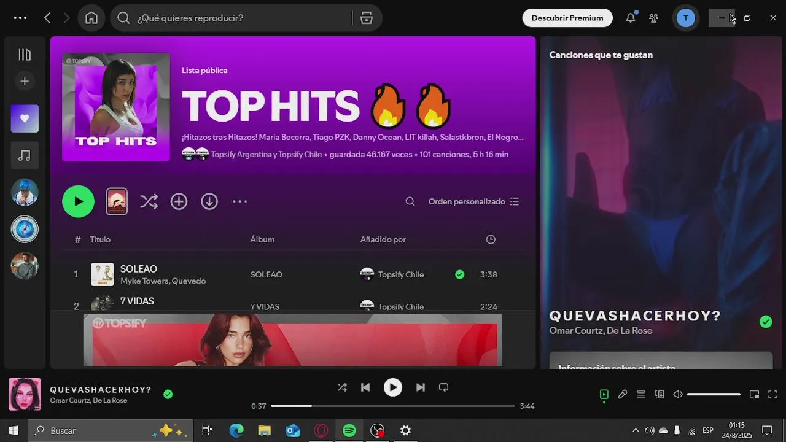Open friend activity icon

pyautogui.click(x=653, y=18)
